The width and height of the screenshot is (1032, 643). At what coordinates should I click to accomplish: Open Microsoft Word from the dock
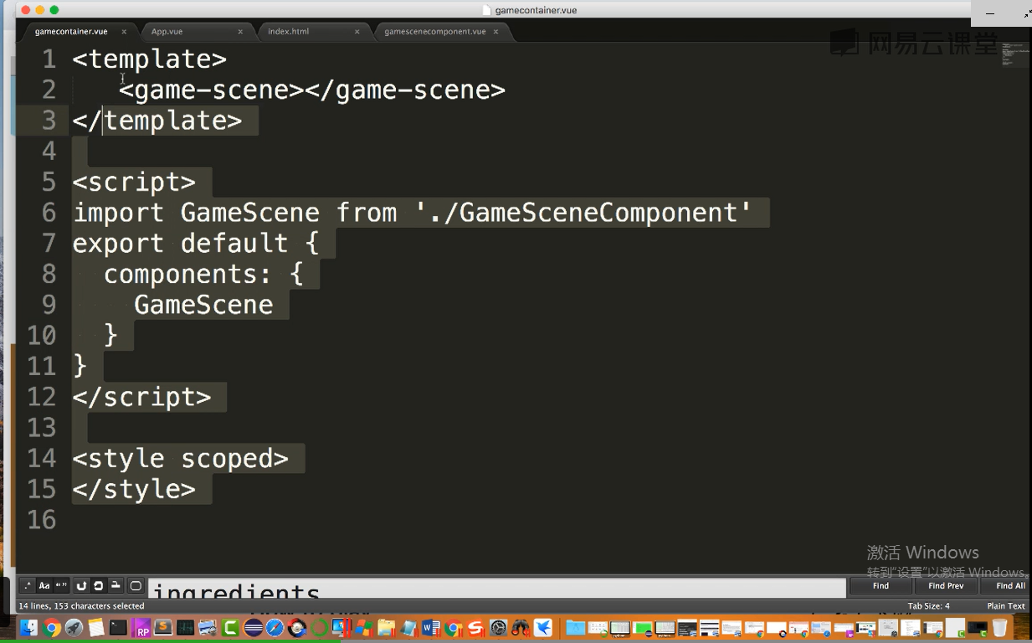(x=431, y=628)
